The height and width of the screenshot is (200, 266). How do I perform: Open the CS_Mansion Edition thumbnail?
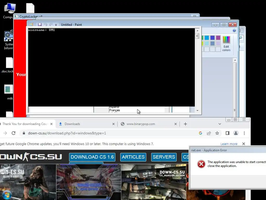click(x=154, y=182)
